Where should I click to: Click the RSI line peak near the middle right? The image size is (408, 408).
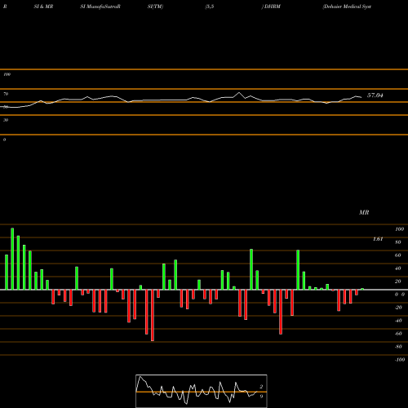click(x=239, y=93)
